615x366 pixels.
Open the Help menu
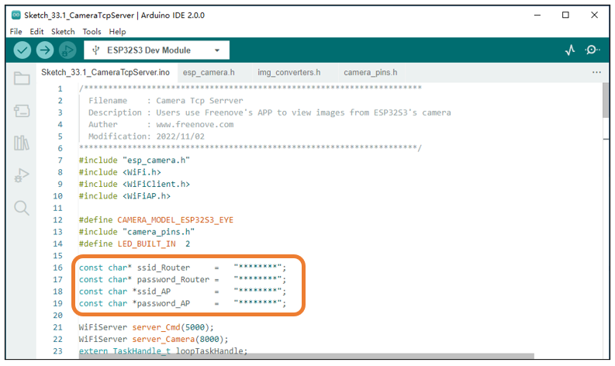pos(117,31)
